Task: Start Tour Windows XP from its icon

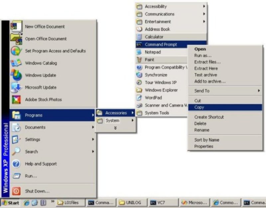Action: pos(139,82)
